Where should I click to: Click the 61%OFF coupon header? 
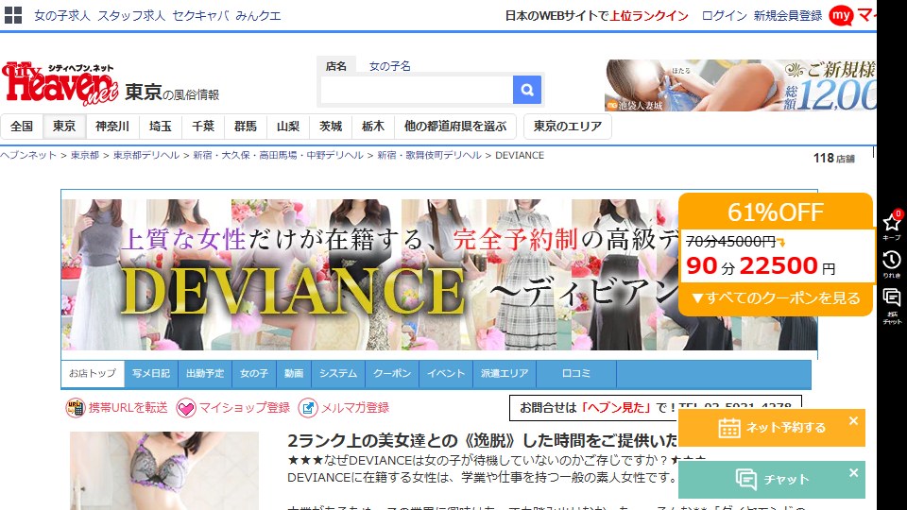tap(776, 212)
